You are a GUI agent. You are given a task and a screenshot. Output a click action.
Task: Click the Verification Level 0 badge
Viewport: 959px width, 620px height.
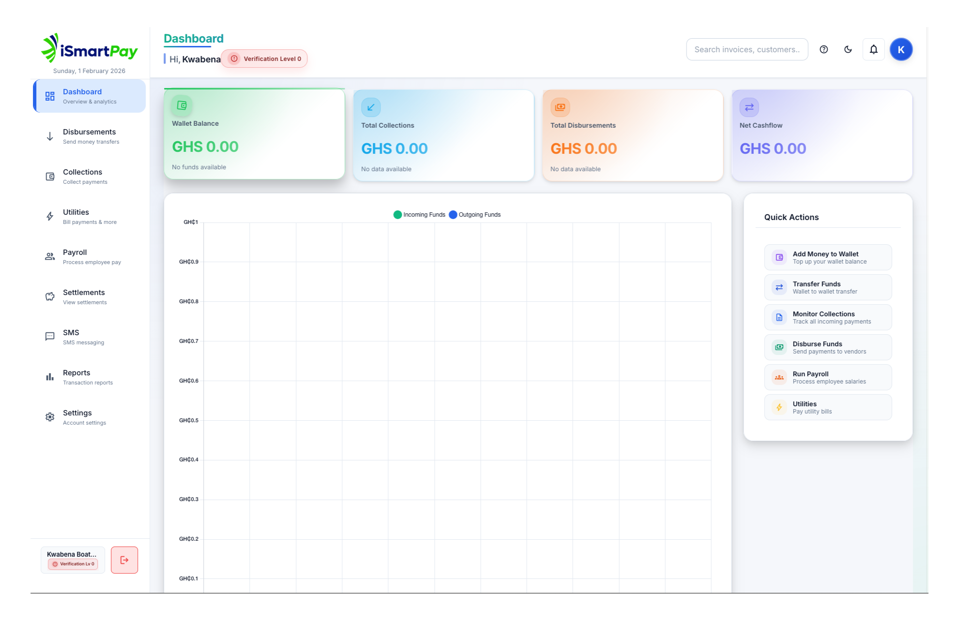(x=265, y=59)
